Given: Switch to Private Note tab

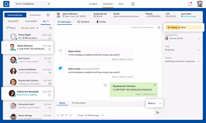Looking at the screenshot, I should [x=79, y=103].
